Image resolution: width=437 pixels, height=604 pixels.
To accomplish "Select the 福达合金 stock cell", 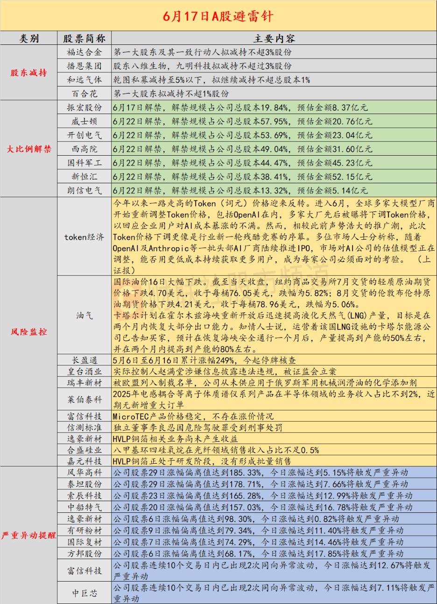I will point(85,52).
